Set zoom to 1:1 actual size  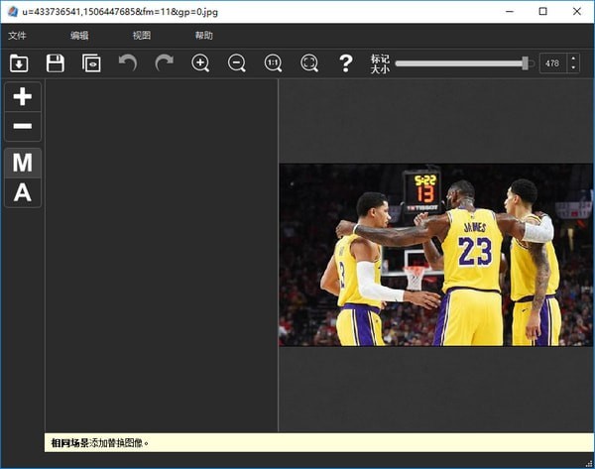[273, 63]
